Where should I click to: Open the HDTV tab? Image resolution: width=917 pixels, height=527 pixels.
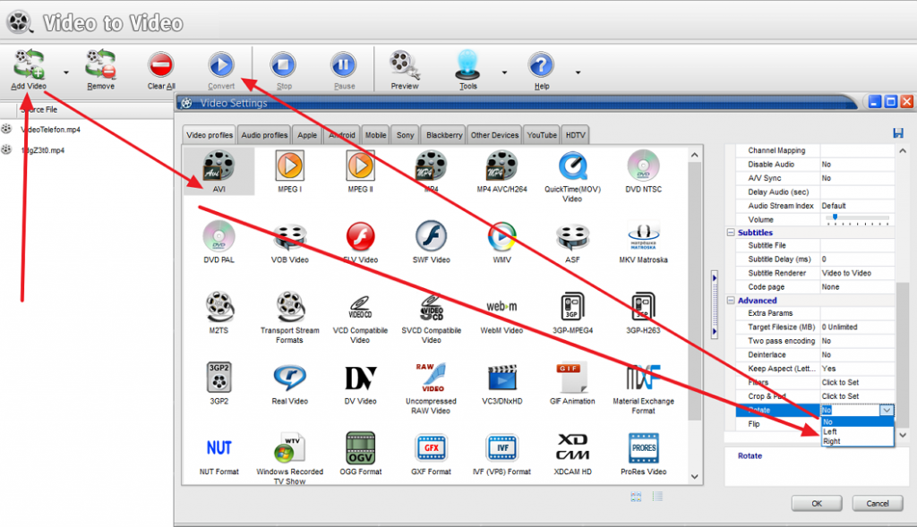pyautogui.click(x=576, y=135)
